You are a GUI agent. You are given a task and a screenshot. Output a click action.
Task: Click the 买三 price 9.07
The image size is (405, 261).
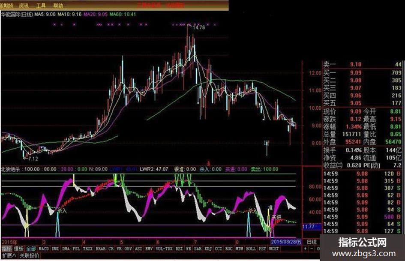tap(356, 88)
